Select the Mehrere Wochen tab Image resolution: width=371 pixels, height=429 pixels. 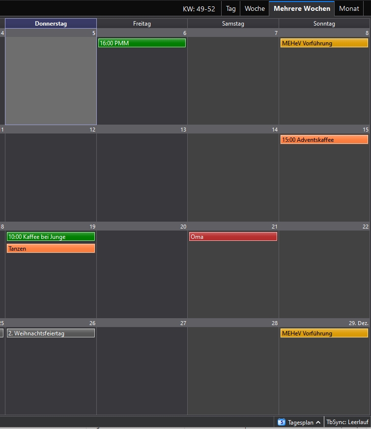pos(302,8)
